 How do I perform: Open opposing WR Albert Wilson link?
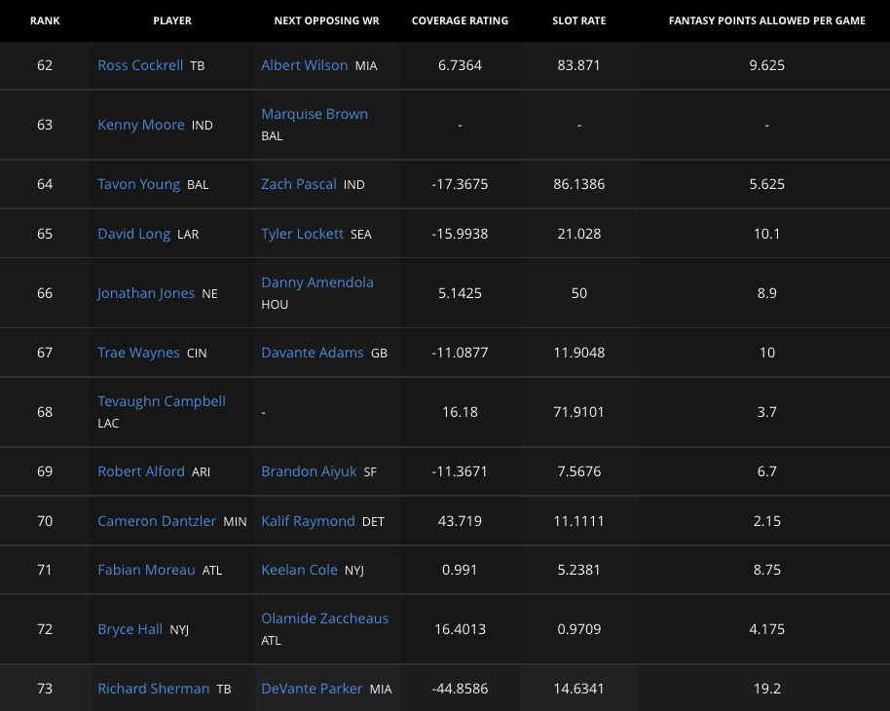pyautogui.click(x=304, y=65)
